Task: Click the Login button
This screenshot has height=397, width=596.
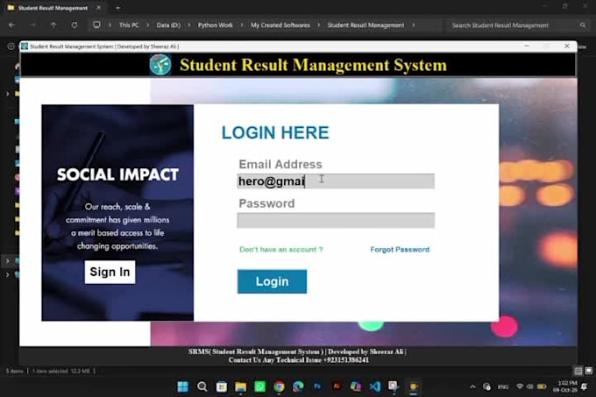Action: click(272, 281)
